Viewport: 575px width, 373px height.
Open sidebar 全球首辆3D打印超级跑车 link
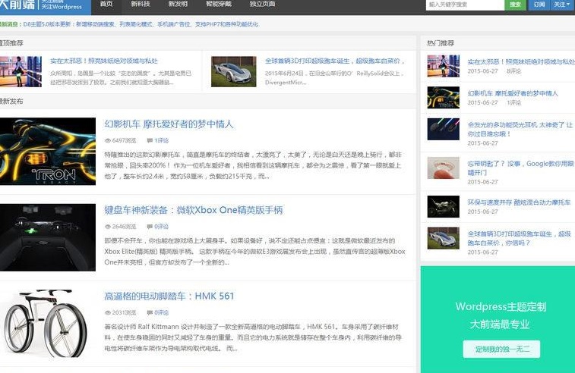[x=520, y=238]
